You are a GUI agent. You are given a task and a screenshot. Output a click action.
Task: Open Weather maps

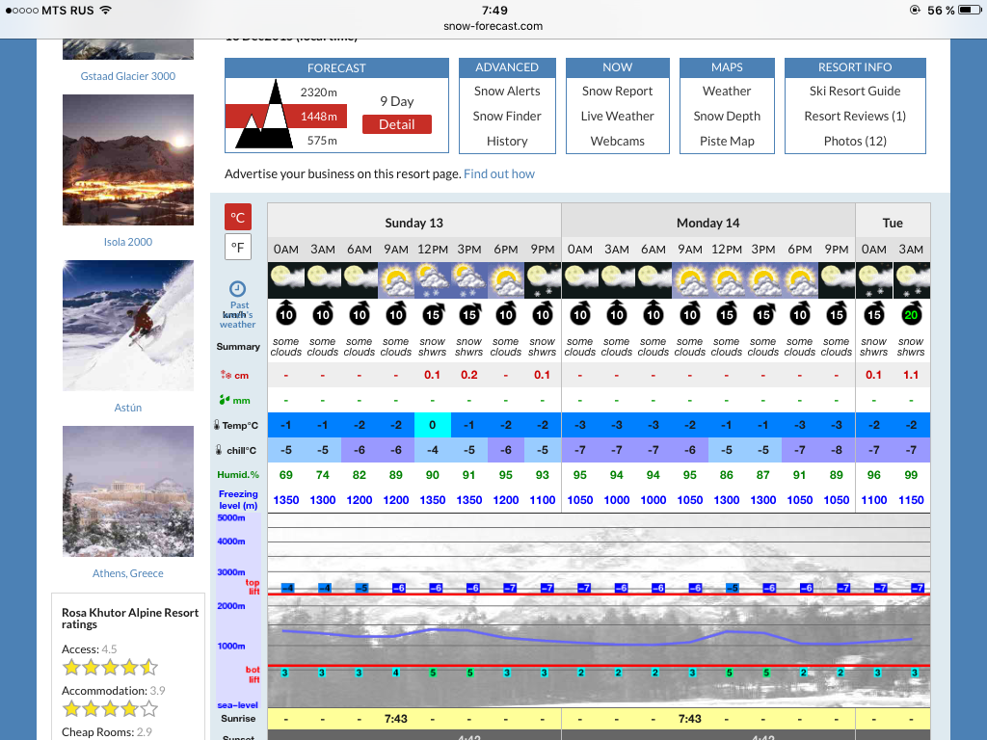(727, 92)
